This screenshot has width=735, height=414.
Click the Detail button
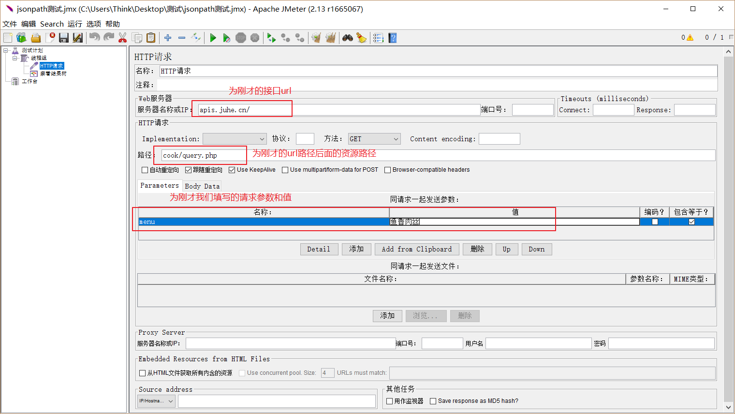pos(319,249)
